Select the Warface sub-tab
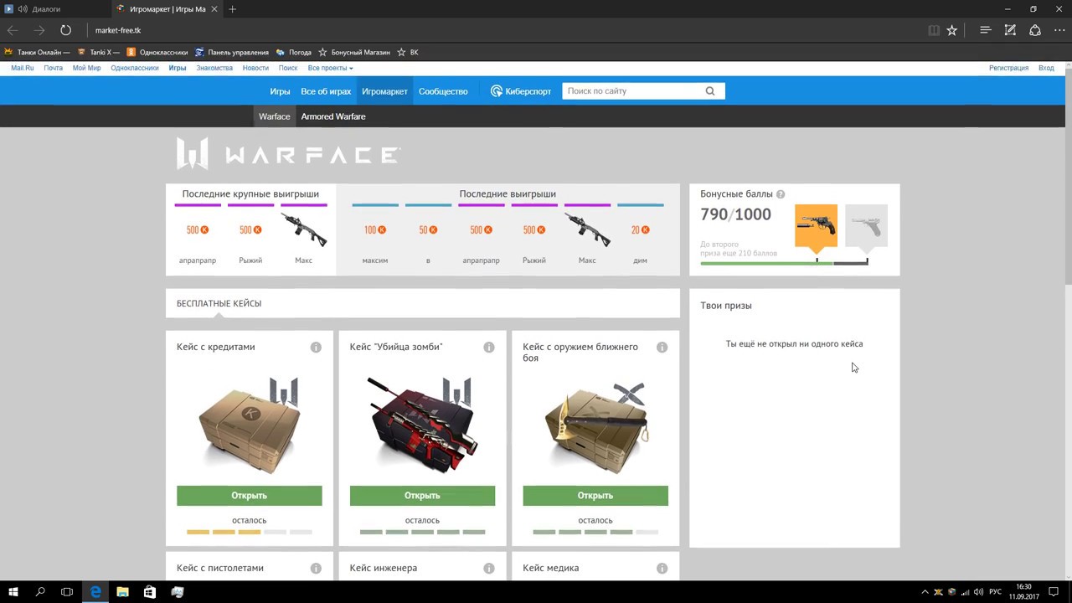Image resolution: width=1072 pixels, height=603 pixels. [274, 116]
